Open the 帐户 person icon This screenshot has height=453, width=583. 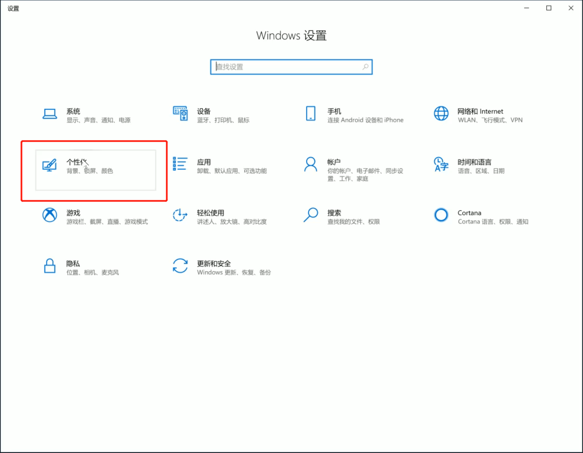(x=310, y=164)
